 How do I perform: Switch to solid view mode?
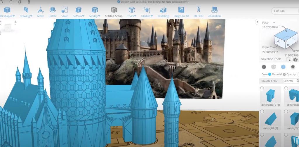[x=264, y=67]
